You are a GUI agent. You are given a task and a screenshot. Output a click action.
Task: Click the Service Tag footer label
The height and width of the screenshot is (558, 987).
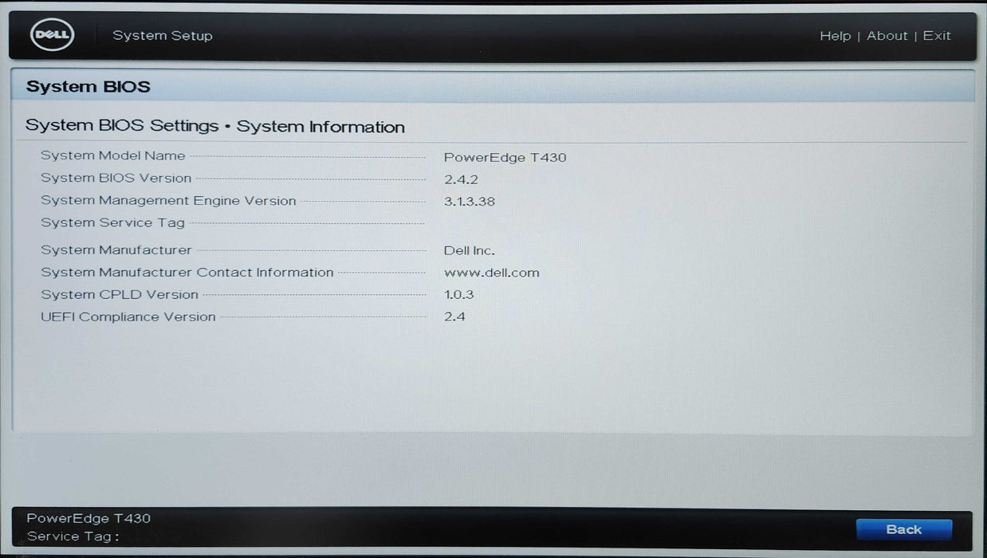73,536
